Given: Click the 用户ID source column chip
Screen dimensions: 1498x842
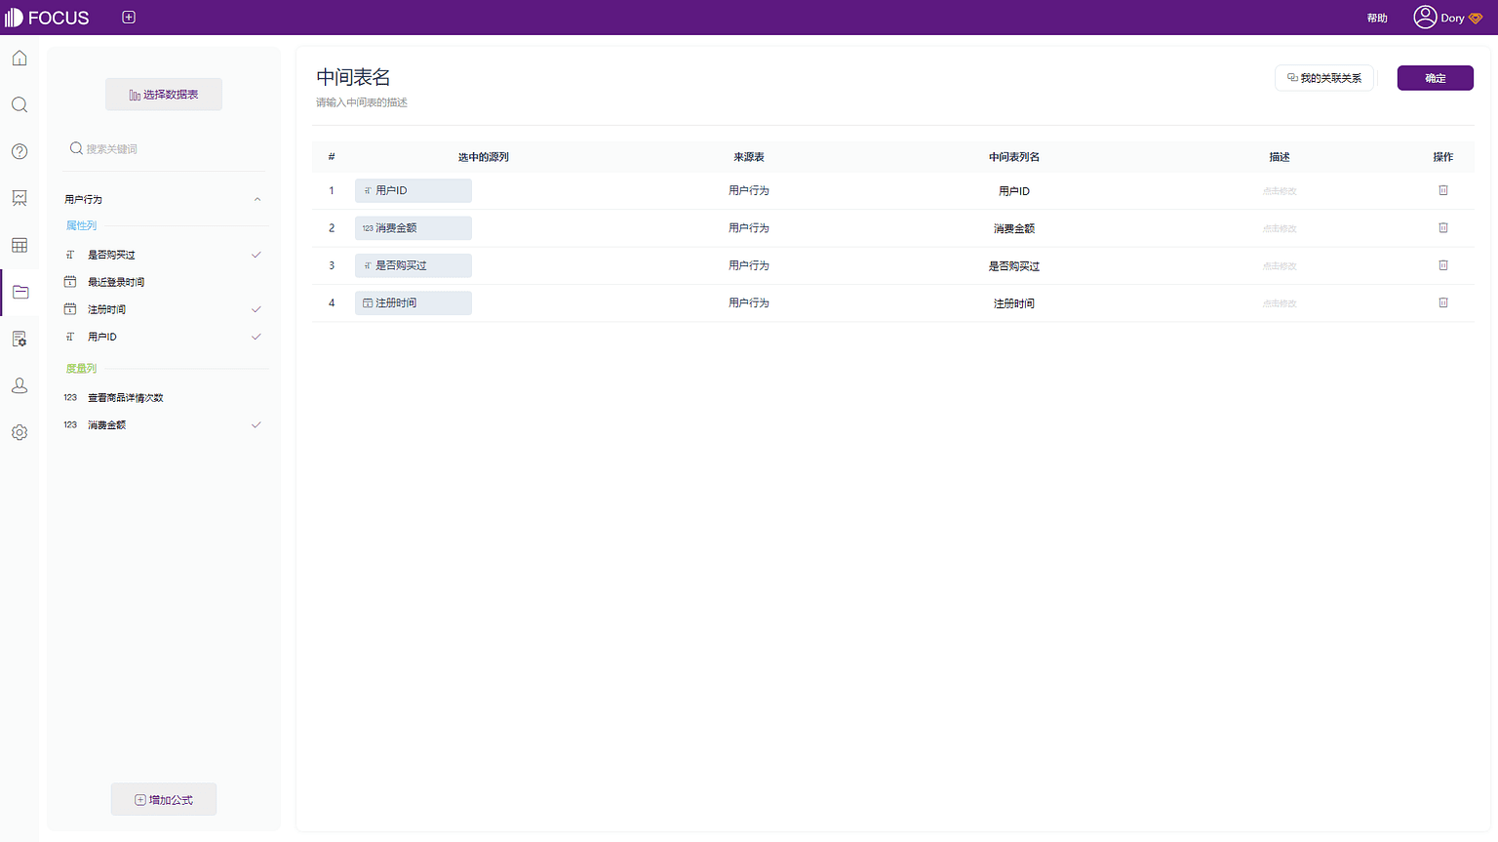Looking at the screenshot, I should tap(414, 190).
